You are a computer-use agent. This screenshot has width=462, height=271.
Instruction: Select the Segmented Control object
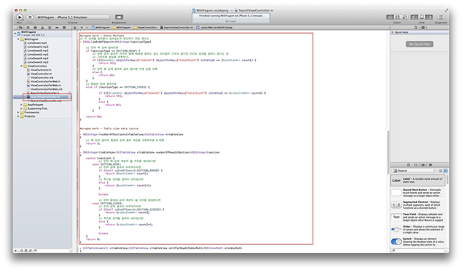tap(418, 205)
